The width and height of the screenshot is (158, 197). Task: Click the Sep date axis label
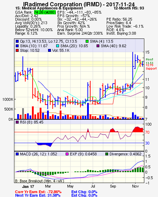point(113,186)
